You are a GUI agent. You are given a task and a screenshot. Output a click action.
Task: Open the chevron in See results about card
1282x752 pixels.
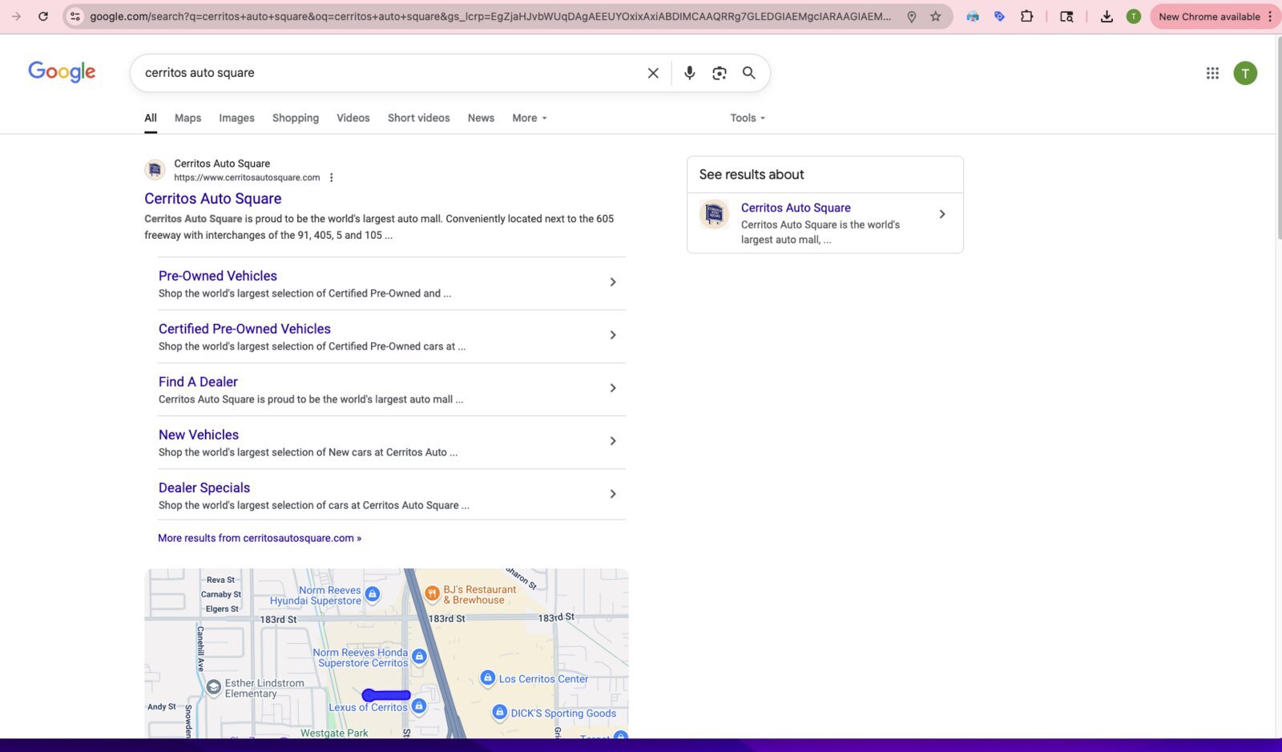(942, 214)
